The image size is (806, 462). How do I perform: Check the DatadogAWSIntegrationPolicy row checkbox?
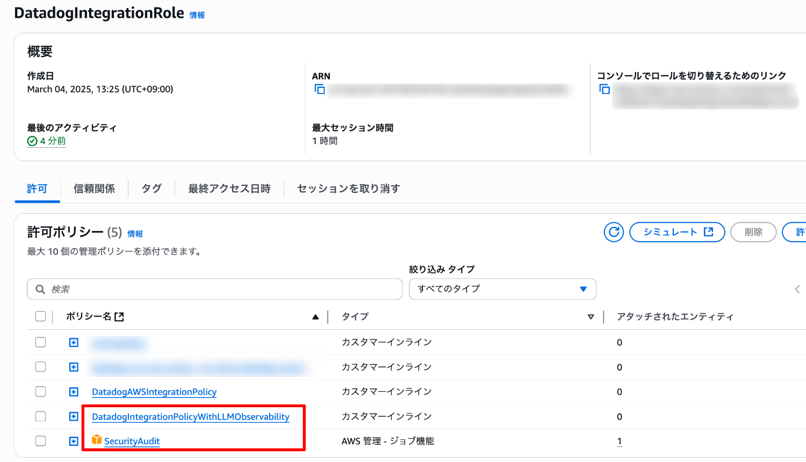(x=40, y=392)
